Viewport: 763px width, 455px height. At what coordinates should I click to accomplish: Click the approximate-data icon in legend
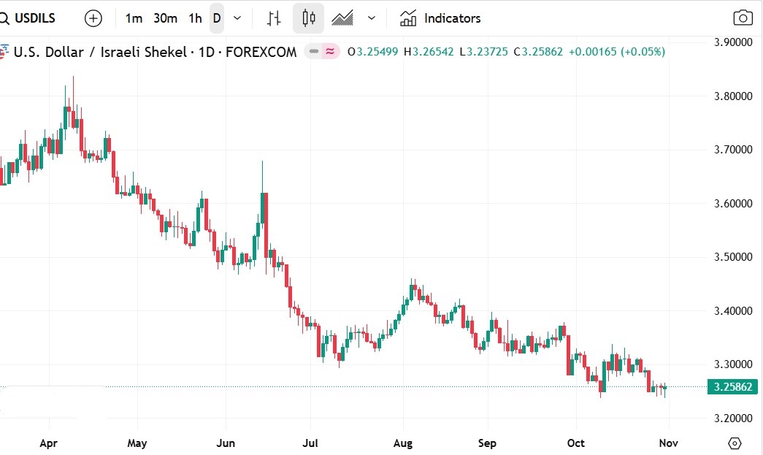(x=331, y=52)
